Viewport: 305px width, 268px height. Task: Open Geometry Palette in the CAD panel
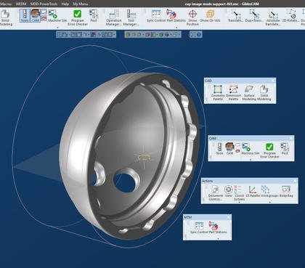click(218, 93)
